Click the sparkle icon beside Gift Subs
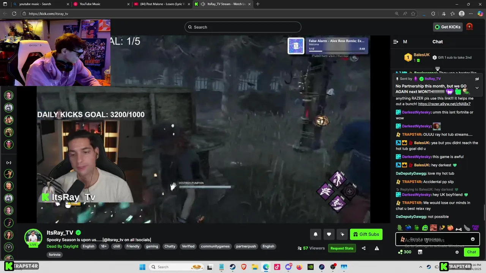486x273 pixels. (342, 234)
